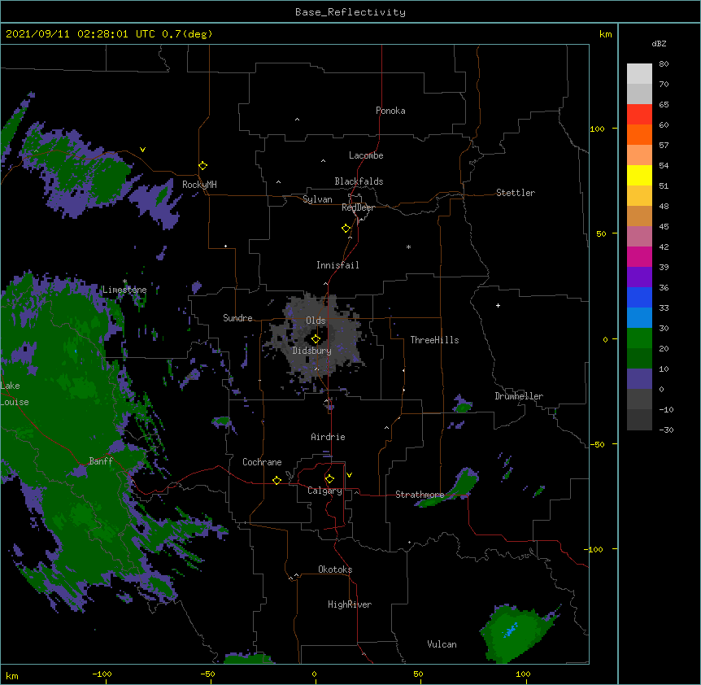Screen dimensions: 701x685
Task: Select the yellow diamond marker under Cochrane label
Action: pyautogui.click(x=276, y=480)
